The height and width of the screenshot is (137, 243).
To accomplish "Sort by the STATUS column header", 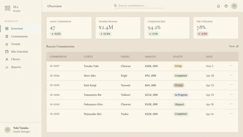I will [178, 57].
